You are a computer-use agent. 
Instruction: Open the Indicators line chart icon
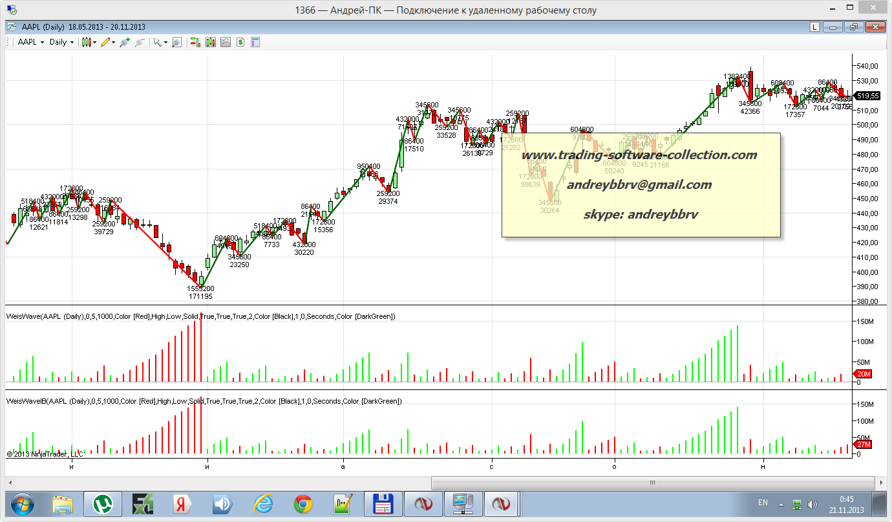(x=226, y=42)
